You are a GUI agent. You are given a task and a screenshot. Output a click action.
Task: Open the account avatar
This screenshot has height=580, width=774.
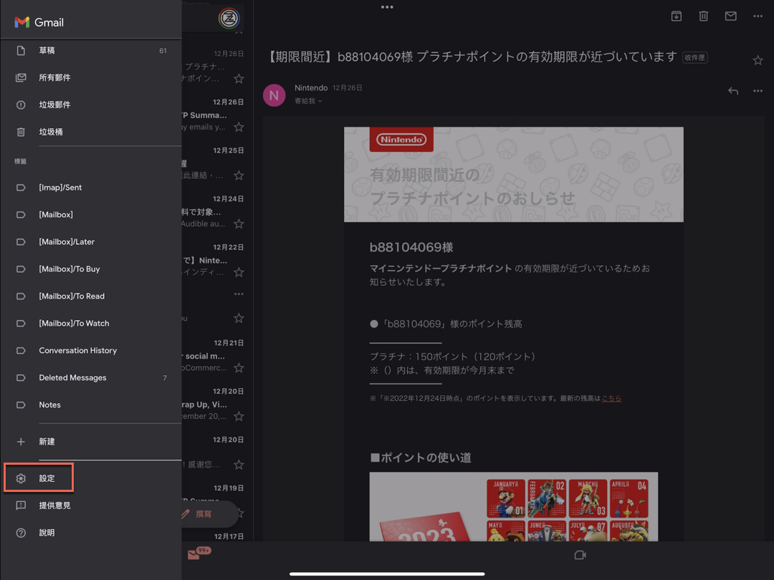(x=229, y=19)
